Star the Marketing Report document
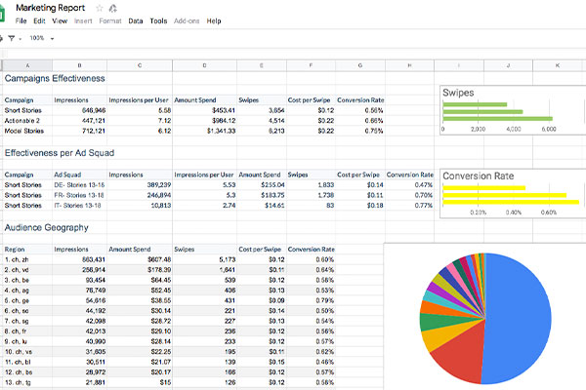 [x=99, y=8]
